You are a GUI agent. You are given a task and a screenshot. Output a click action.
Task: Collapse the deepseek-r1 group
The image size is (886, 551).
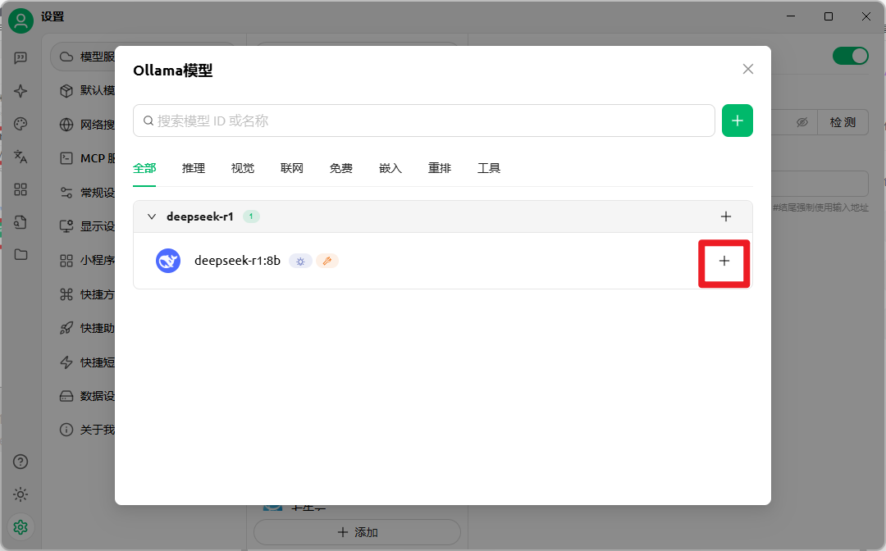(152, 216)
